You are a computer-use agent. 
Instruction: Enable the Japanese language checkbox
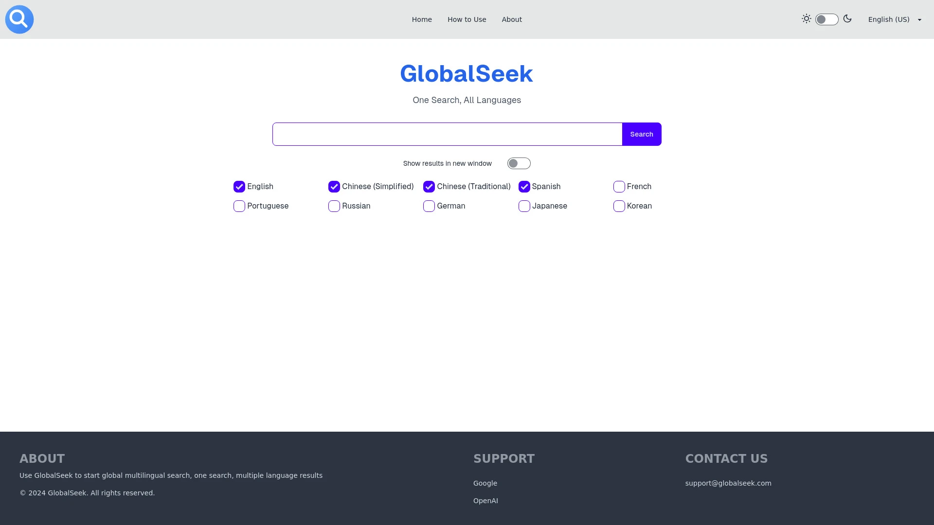pyautogui.click(x=524, y=206)
